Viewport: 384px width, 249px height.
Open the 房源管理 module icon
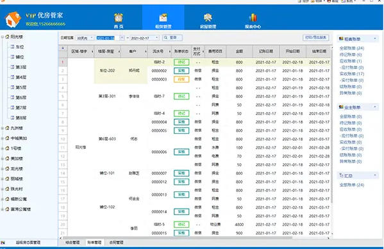[x=208, y=18]
